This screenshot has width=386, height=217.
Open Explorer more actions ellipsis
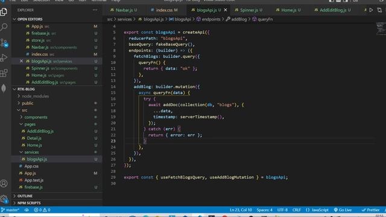tap(95, 10)
